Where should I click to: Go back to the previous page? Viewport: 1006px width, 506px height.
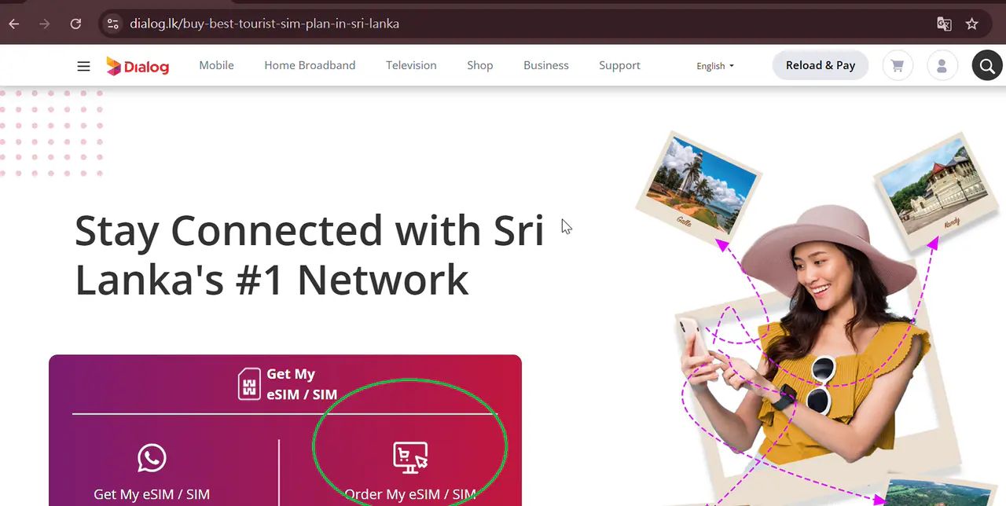14,24
